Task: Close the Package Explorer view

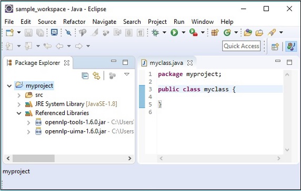Action: [x=67, y=63]
